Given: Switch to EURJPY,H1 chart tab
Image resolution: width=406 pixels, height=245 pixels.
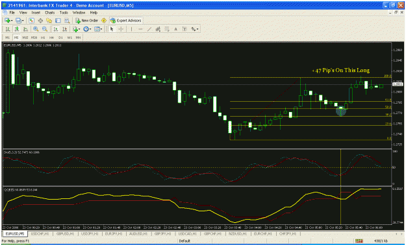Looking at the screenshot, I should [x=114, y=233].
